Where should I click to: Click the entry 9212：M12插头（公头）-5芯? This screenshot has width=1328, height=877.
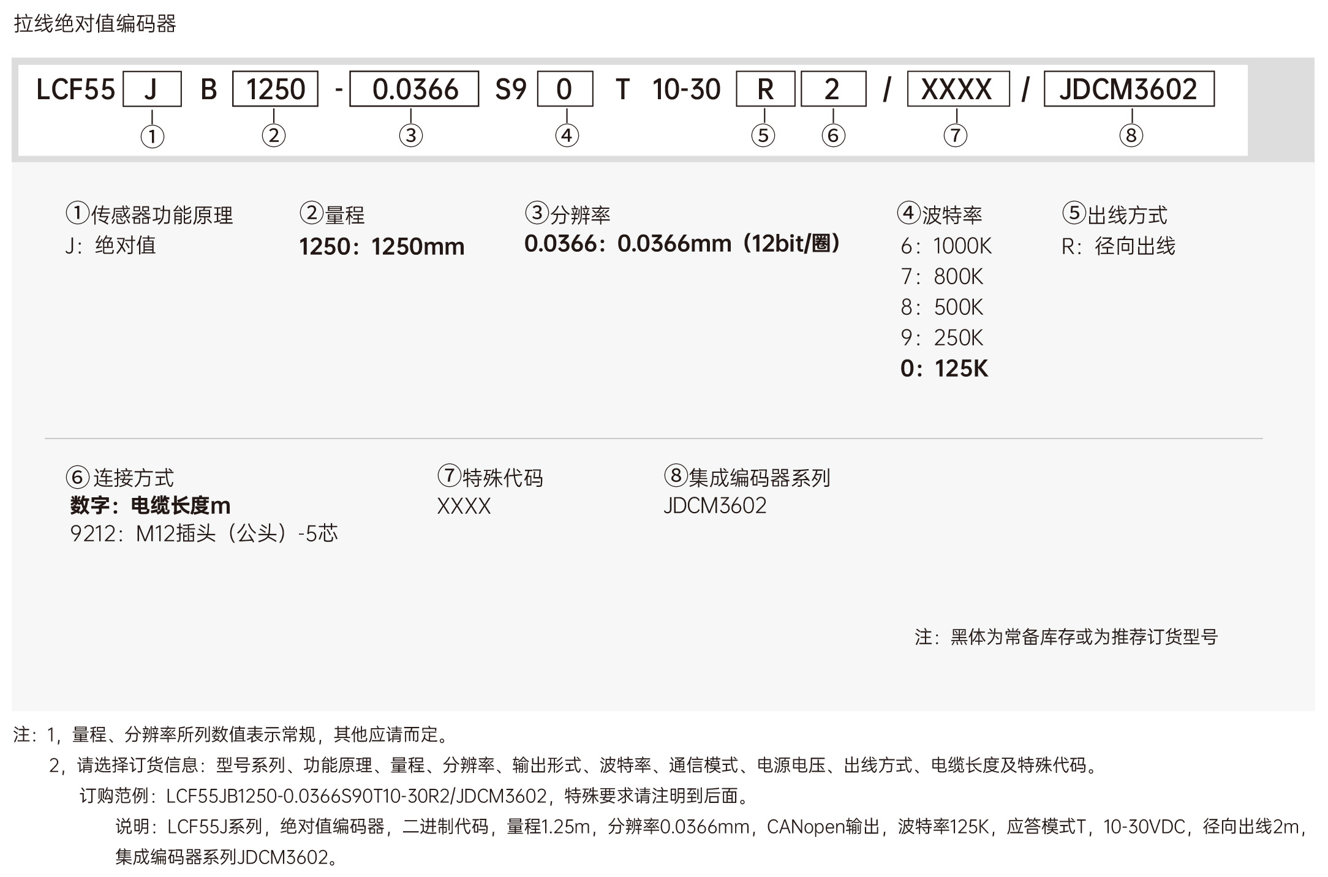coord(204,533)
